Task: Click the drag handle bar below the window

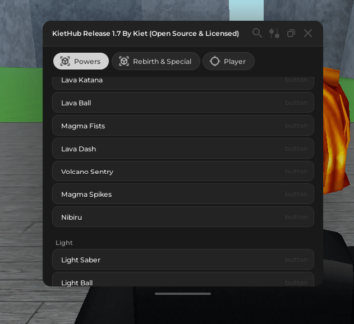Action: tap(183, 294)
